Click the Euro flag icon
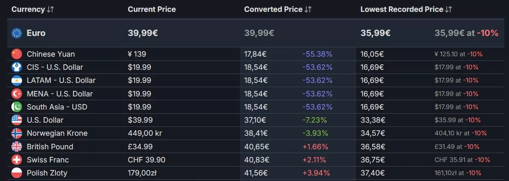Viewport: 509px width, 181px height. coord(17,33)
